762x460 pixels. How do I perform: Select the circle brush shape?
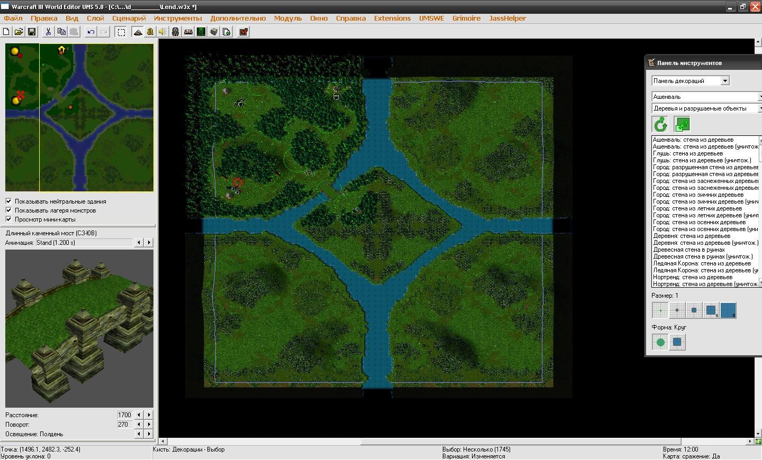660,342
